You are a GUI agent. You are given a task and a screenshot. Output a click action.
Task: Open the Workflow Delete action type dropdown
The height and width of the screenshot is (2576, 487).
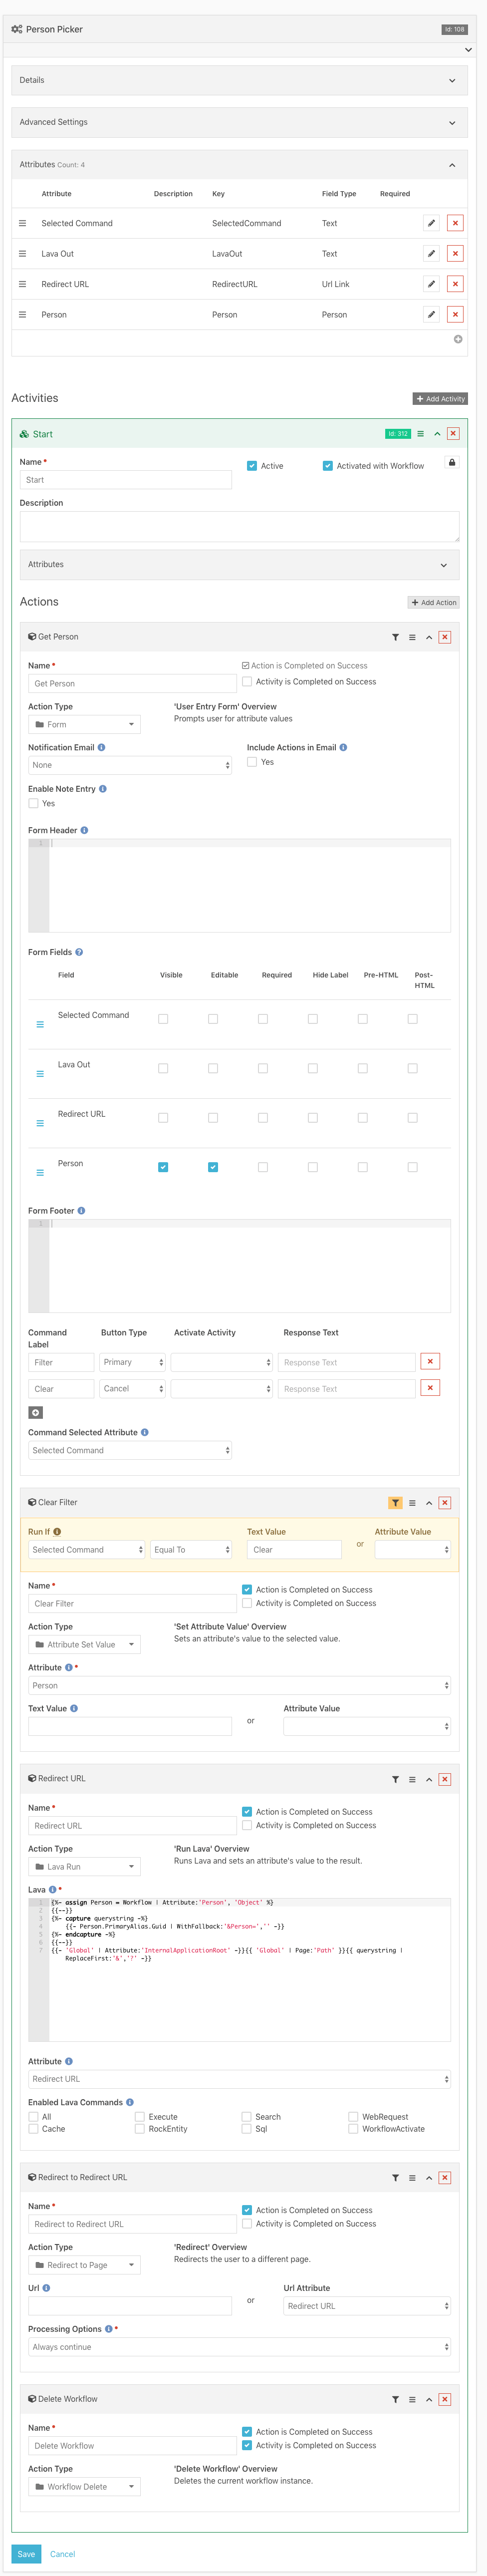click(x=84, y=2487)
